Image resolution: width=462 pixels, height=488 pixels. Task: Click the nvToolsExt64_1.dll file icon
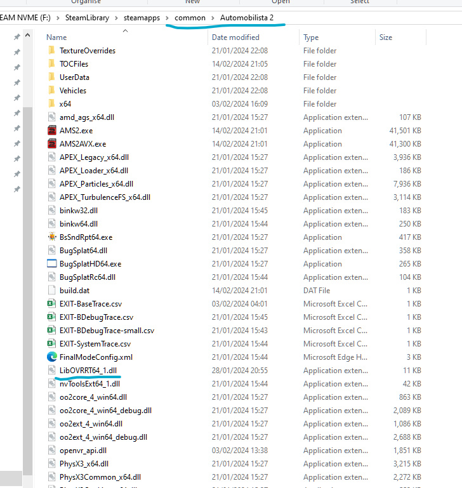click(51, 383)
